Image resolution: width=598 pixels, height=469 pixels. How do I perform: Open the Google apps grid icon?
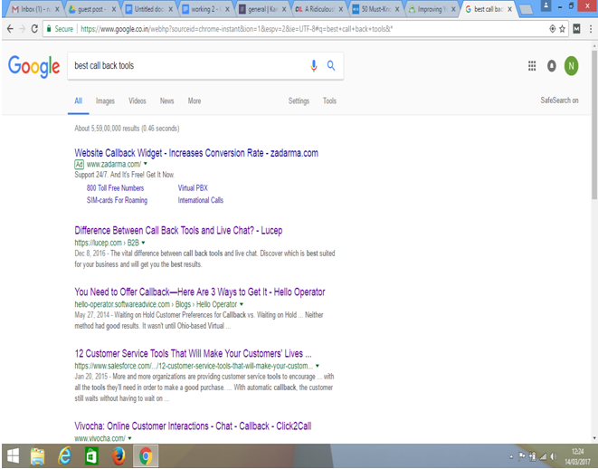[532, 65]
